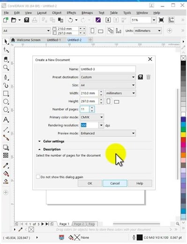This screenshot has height=244, width=187.
Task: Click the Help button in dialog
Action: coord(140,183)
